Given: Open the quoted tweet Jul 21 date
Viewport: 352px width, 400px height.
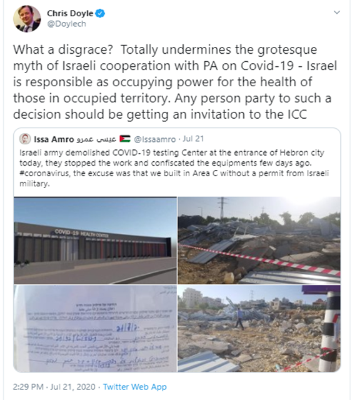Looking at the screenshot, I should pyautogui.click(x=193, y=139).
